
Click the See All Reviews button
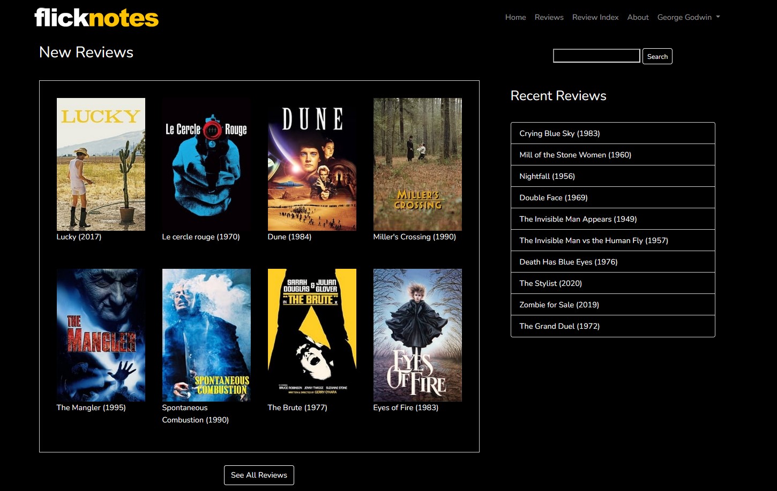[x=259, y=475]
